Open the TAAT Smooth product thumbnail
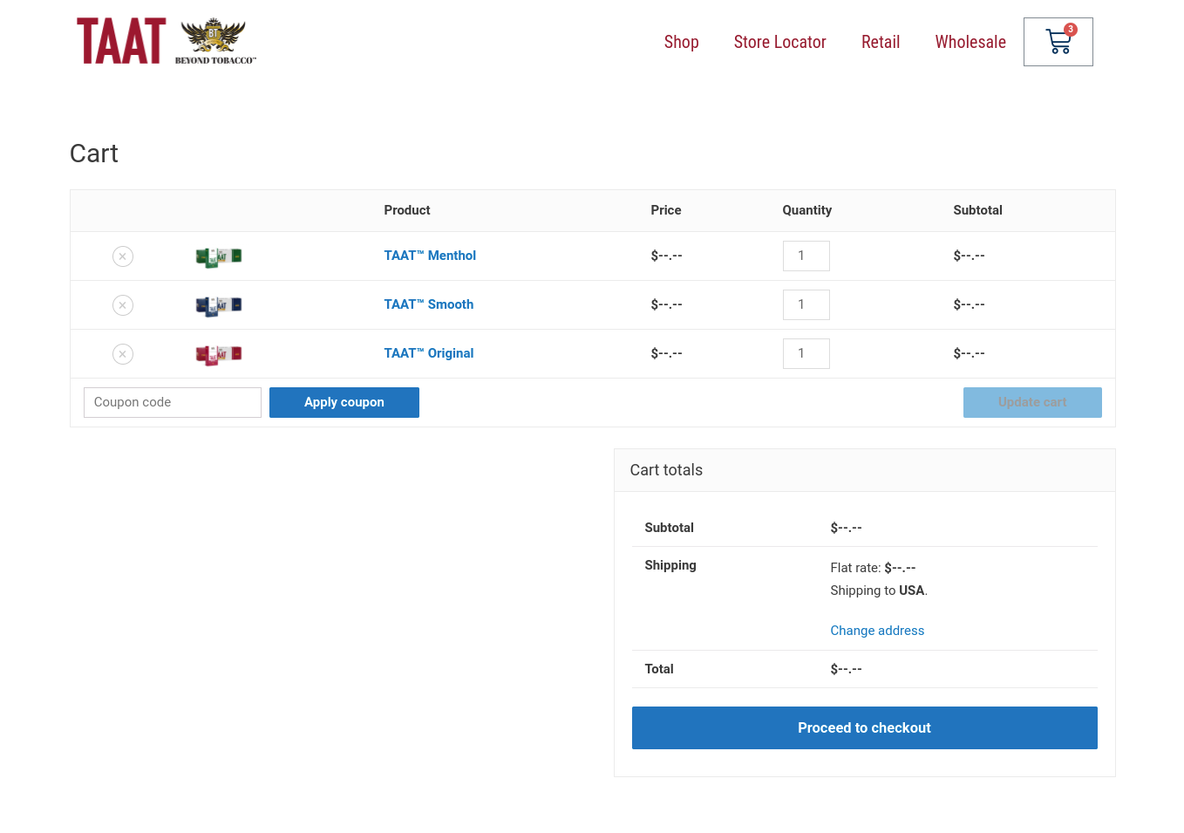Screen dimensions: 1184x833 click(218, 305)
